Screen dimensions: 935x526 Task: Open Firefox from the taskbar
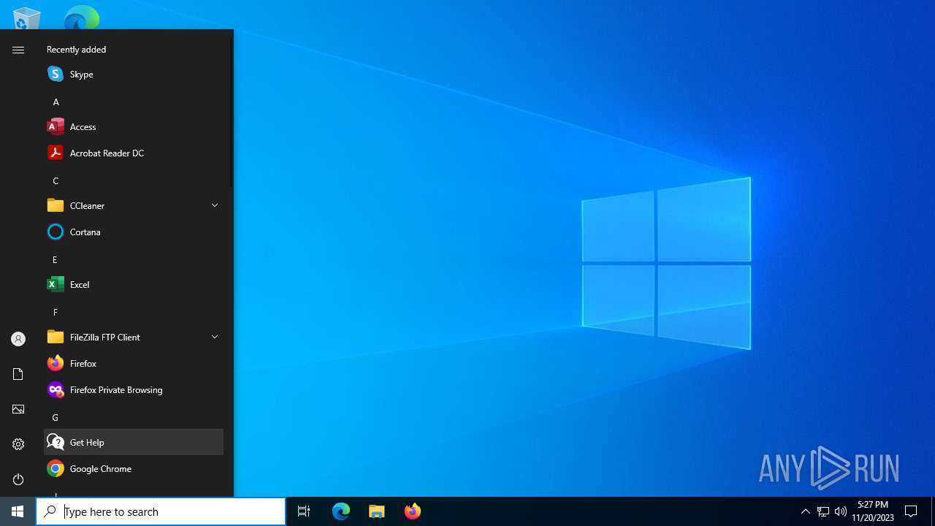click(x=413, y=511)
